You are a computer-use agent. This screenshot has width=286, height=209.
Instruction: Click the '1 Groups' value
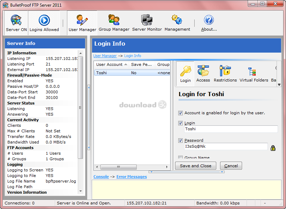55,159
